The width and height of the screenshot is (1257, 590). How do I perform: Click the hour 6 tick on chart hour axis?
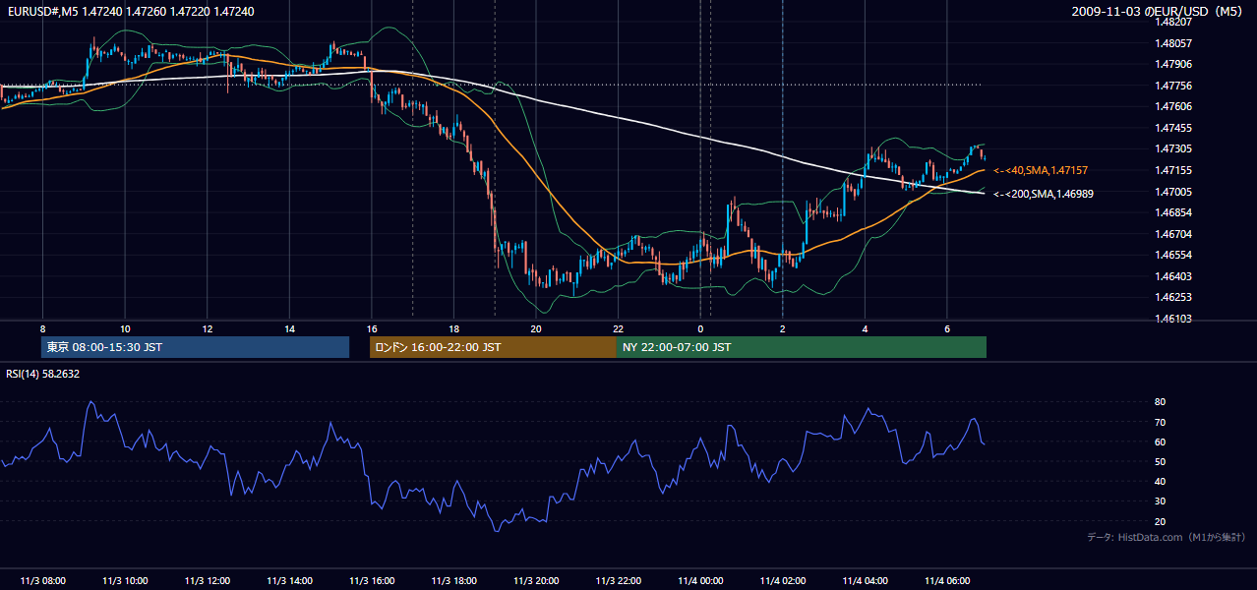click(x=946, y=328)
